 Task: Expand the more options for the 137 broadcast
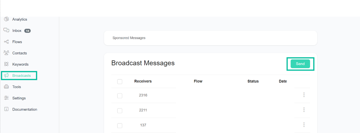point(304,125)
